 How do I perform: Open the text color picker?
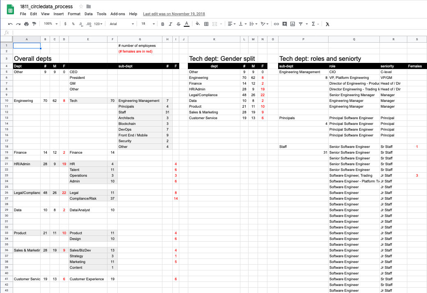tap(187, 24)
